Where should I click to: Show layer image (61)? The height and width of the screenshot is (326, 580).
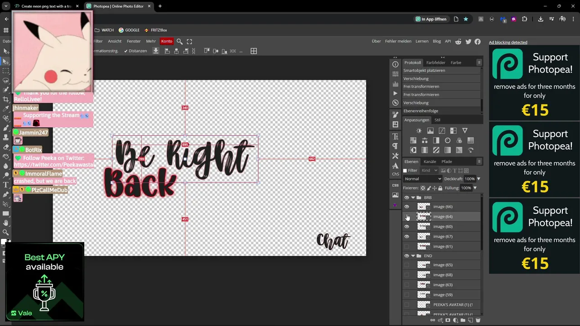pos(406,246)
